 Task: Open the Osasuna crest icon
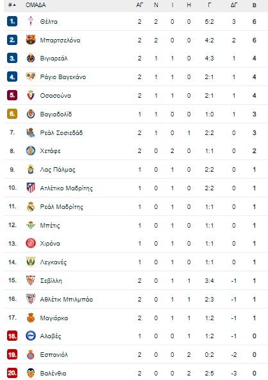31,95
